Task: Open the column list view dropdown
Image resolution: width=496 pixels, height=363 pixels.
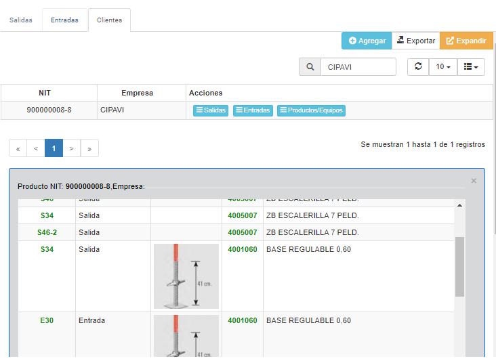Action: 471,67
